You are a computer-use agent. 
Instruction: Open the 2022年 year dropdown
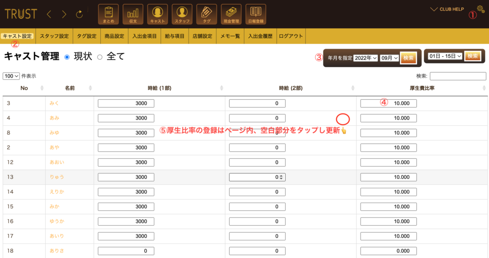[365, 58]
